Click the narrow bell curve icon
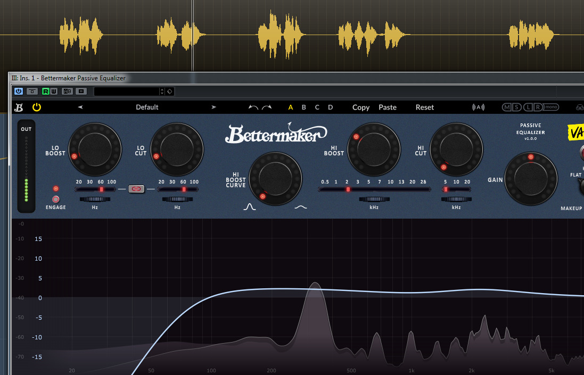Screen dimensions: 584x375 click(250, 206)
